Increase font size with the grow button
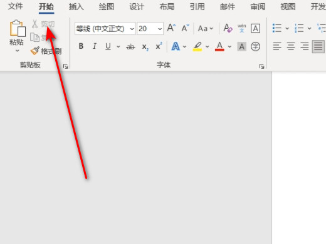This screenshot has height=244, width=326. click(x=171, y=28)
